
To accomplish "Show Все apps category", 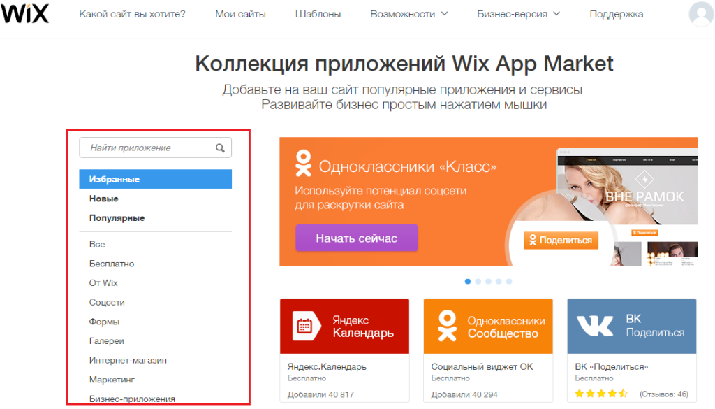I will [97, 244].
